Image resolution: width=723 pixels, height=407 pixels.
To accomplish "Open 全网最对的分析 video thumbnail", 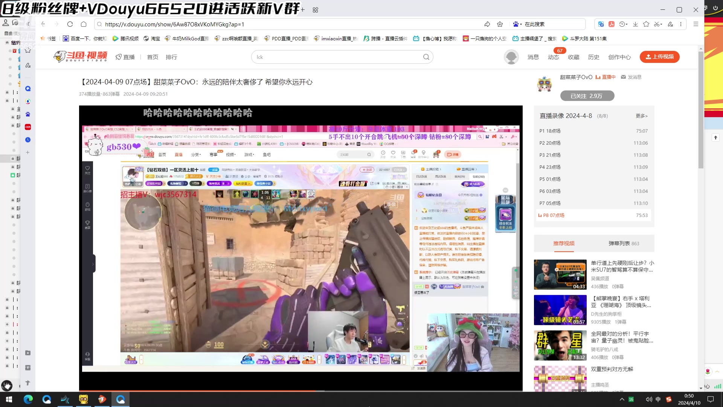I will click(560, 345).
